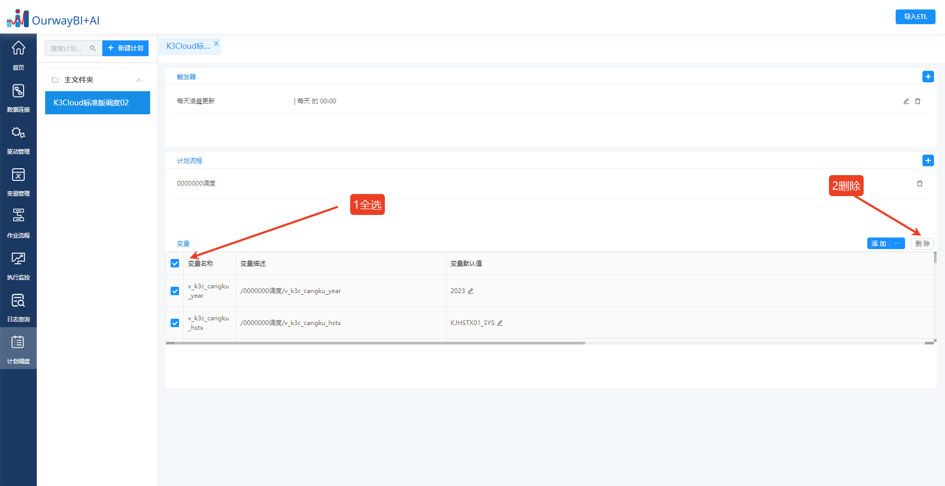The height and width of the screenshot is (486, 945).
Task: Add a flow with the 计划流程 plus icon
Action: pos(928,160)
